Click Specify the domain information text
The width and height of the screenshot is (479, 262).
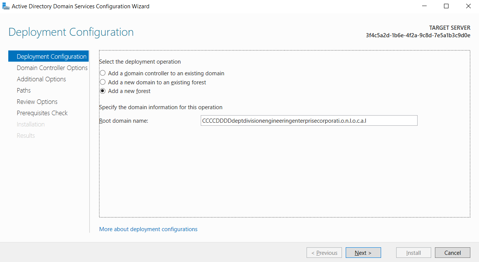coord(161,107)
